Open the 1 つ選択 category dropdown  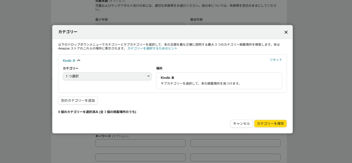(x=107, y=76)
